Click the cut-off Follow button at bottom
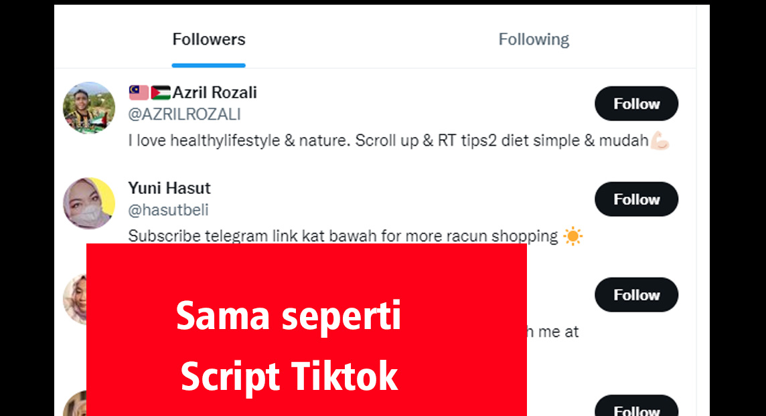The image size is (766, 416). pos(637,406)
